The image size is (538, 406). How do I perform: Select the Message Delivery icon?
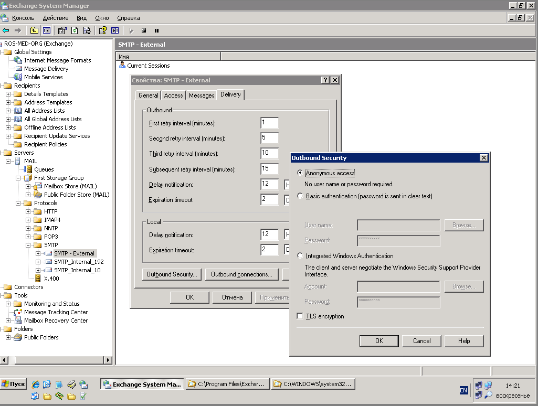18,69
